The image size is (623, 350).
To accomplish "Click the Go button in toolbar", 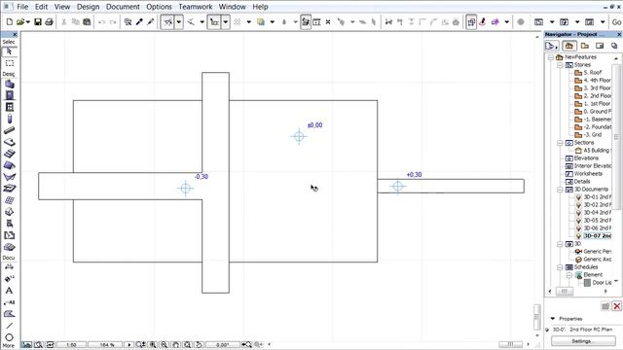I will 616,22.
